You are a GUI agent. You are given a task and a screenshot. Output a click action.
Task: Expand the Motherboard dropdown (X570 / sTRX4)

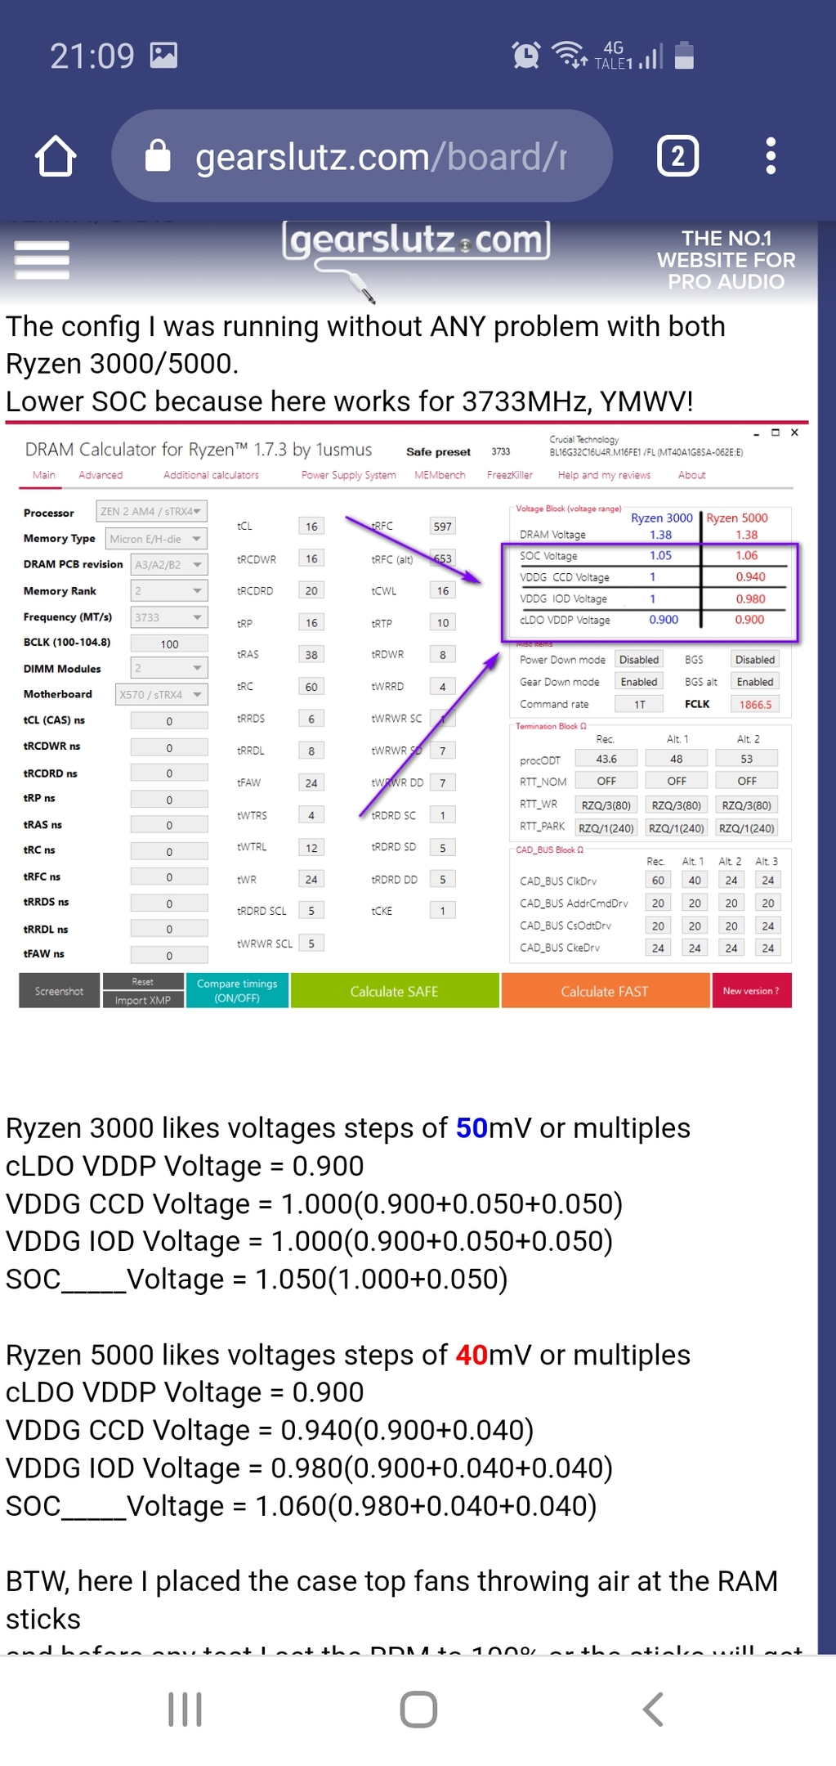click(162, 695)
